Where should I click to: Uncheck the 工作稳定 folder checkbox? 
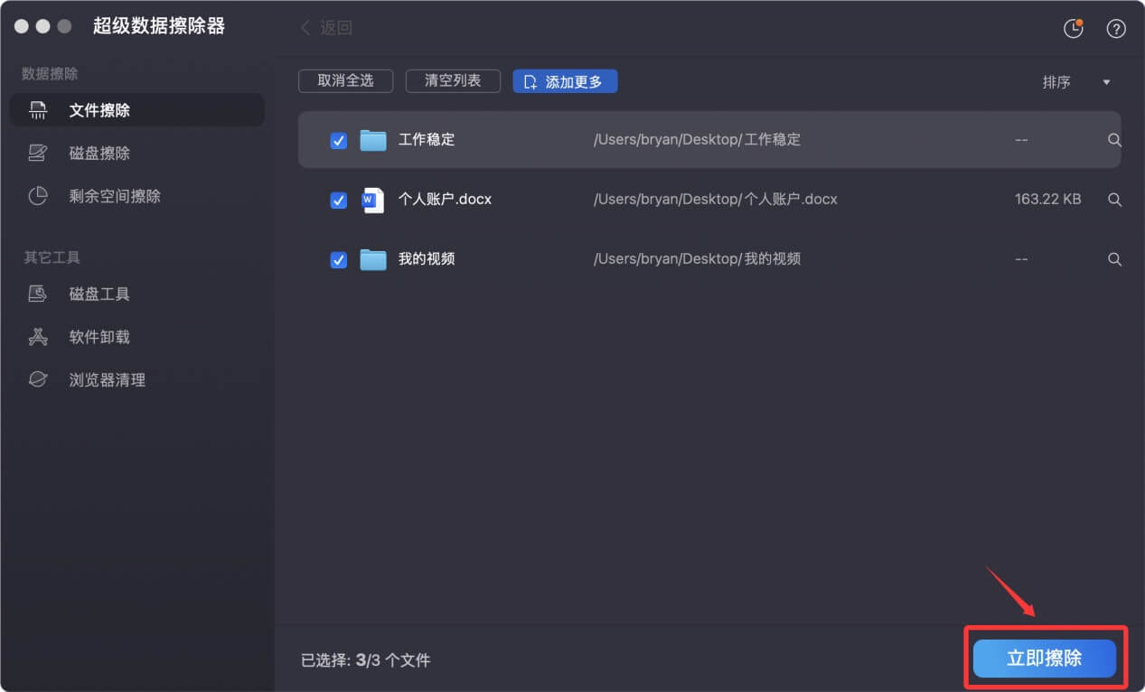click(338, 140)
